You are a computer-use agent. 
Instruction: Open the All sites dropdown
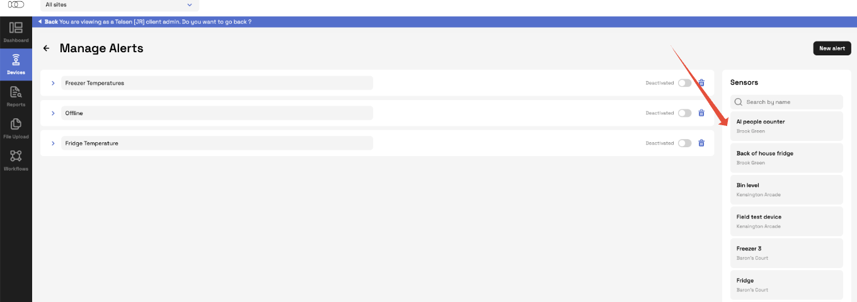pos(120,5)
